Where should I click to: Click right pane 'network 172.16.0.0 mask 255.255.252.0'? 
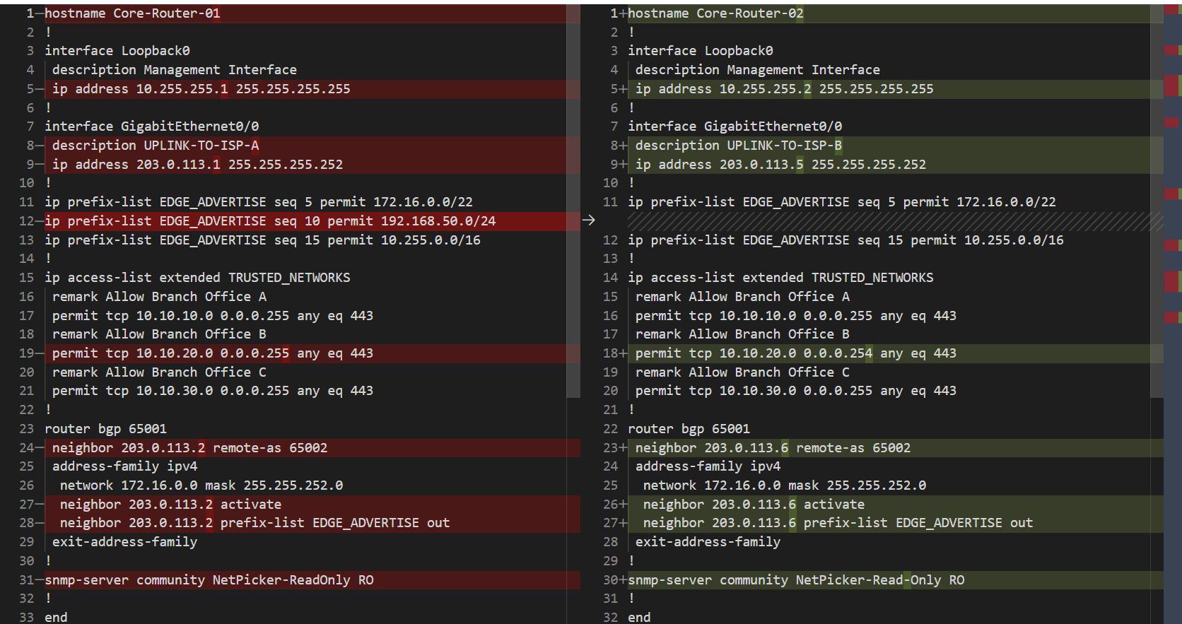(x=785, y=485)
